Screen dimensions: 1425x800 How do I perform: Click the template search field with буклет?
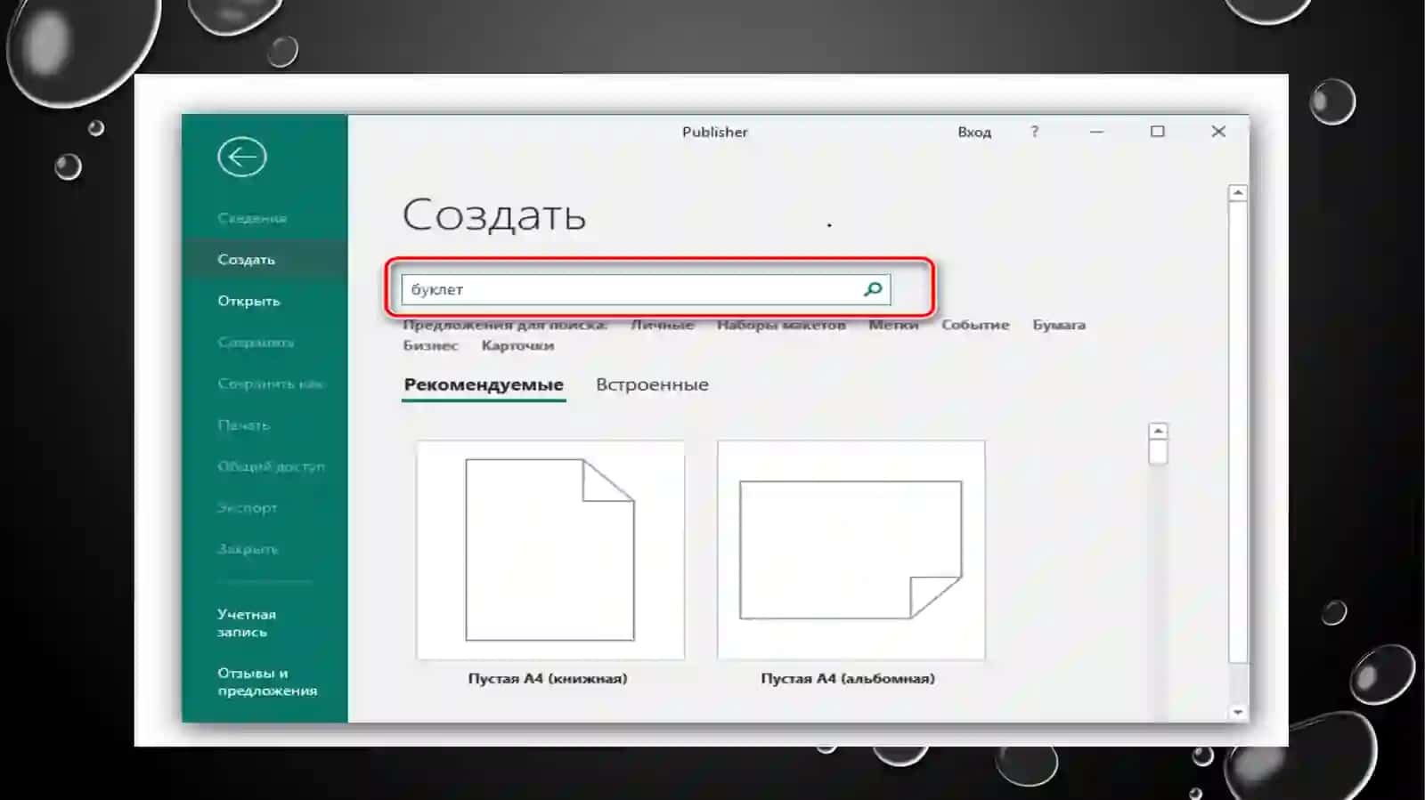tap(646, 289)
